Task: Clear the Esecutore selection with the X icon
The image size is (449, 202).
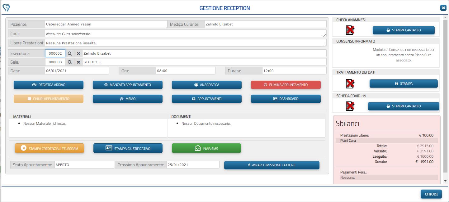Action: point(78,53)
